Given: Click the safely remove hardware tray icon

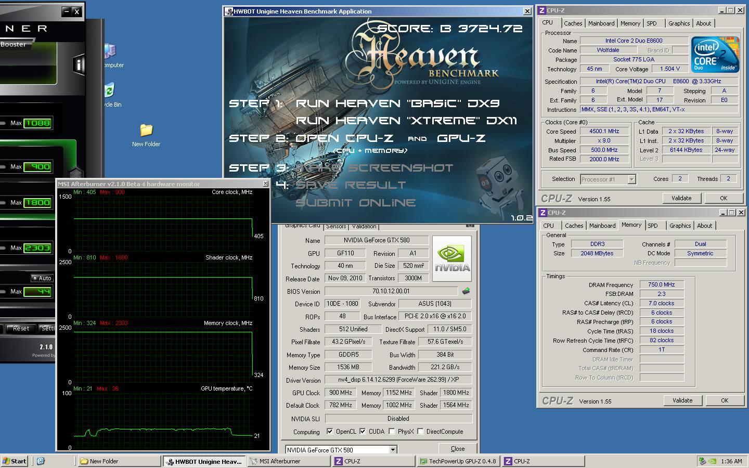Looking at the screenshot, I should (702, 461).
